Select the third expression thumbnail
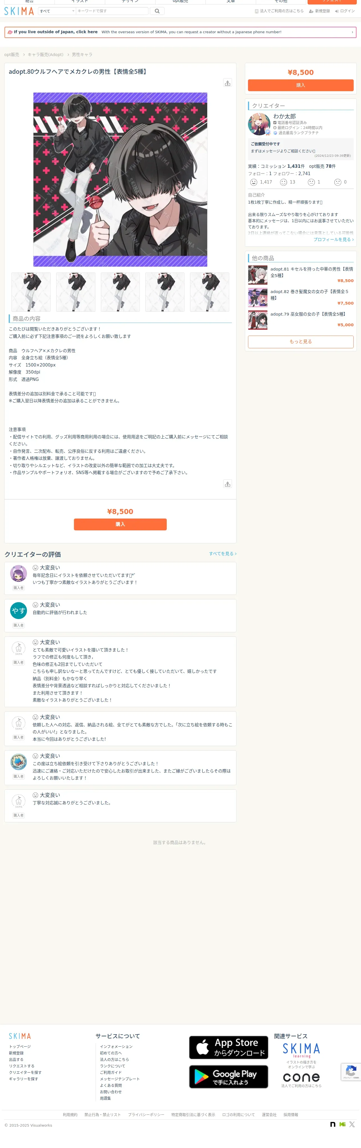This screenshot has width=361, height=1148. (120, 292)
